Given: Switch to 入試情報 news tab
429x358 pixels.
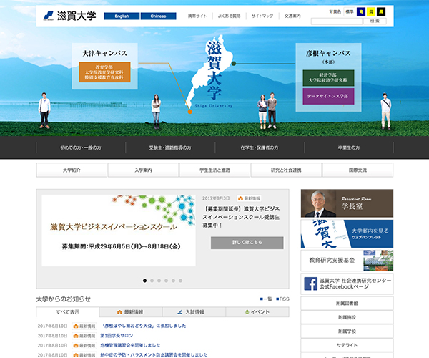Looking at the screenshot, I should (x=194, y=312).
